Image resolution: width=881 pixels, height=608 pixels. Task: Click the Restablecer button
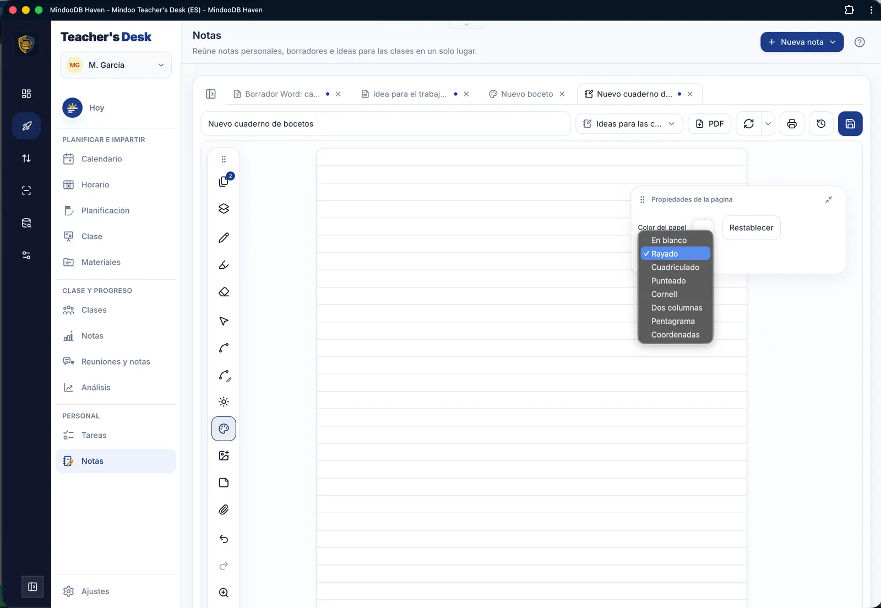(751, 227)
